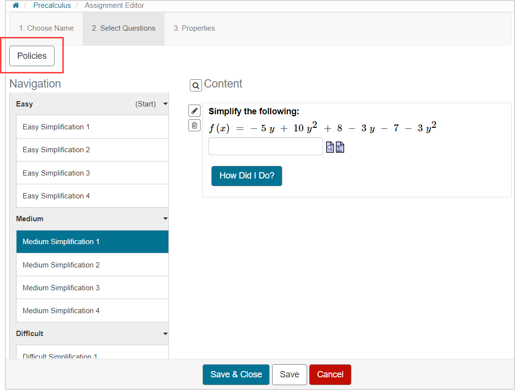The width and height of the screenshot is (515, 390).
Task: Click the preview icon next to answer box
Action: pyautogui.click(x=330, y=147)
